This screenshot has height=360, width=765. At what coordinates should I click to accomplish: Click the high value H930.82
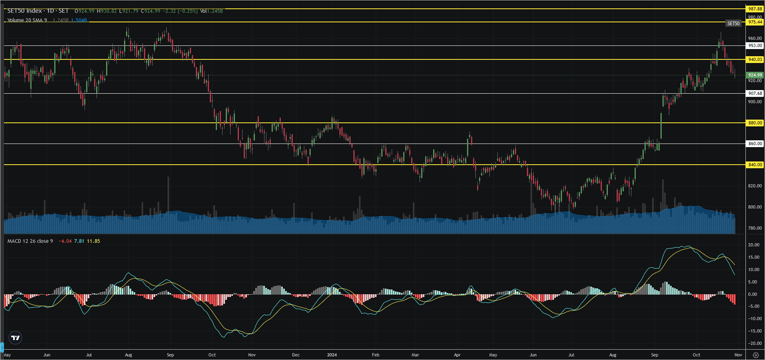pyautogui.click(x=107, y=11)
